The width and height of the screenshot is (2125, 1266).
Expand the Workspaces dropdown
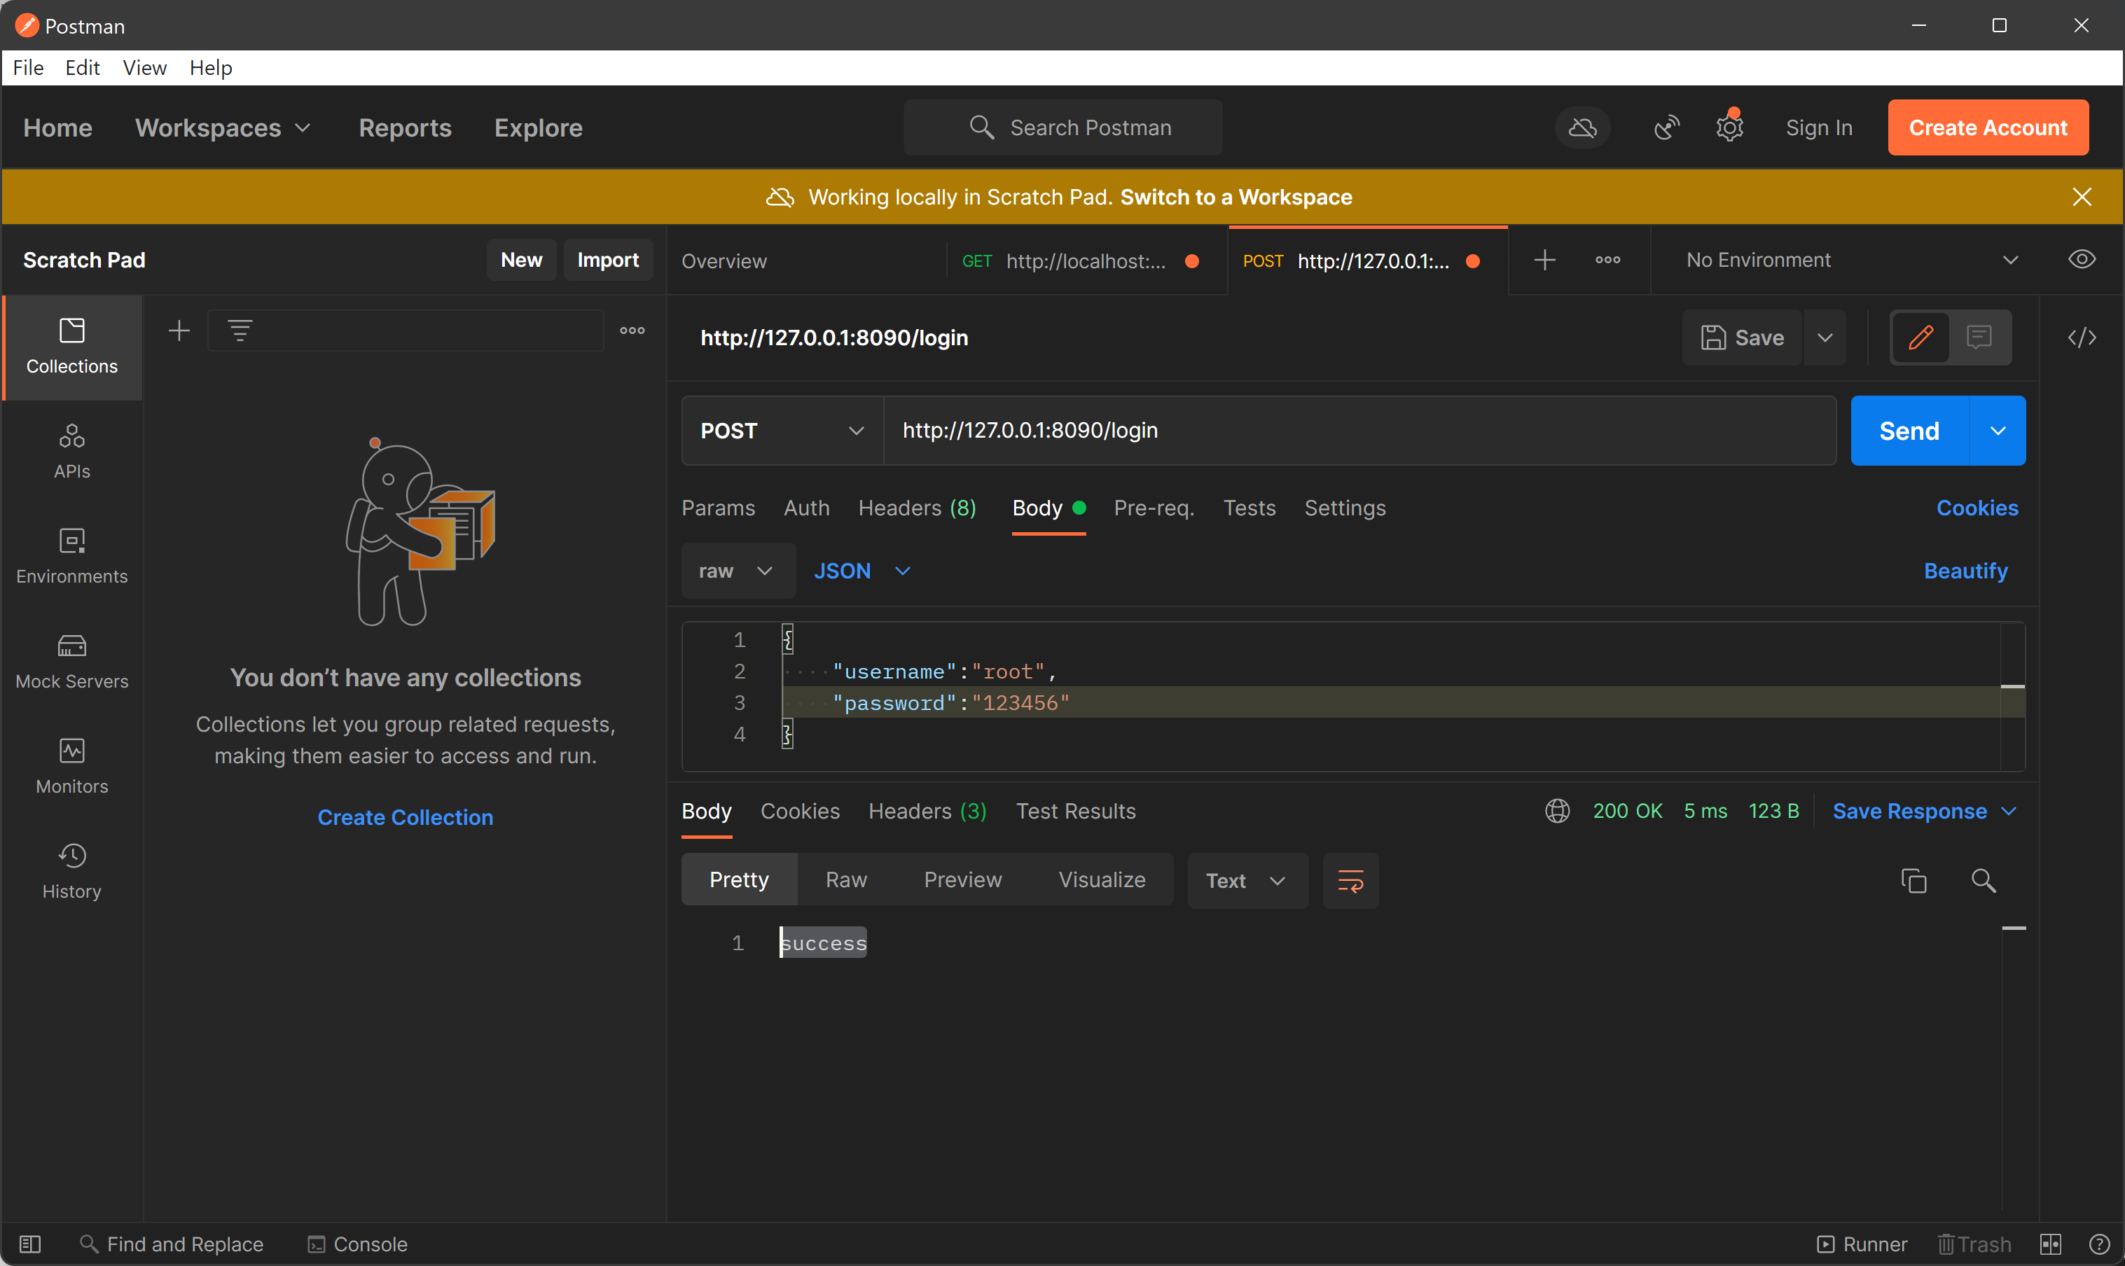(223, 128)
